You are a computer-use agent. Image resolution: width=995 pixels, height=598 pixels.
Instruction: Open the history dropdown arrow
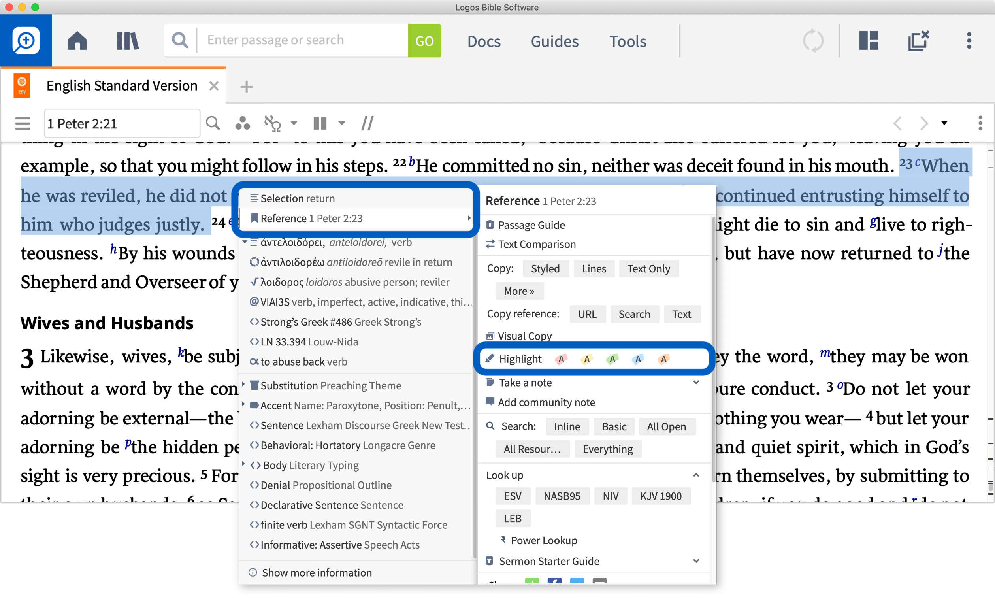coord(944,123)
